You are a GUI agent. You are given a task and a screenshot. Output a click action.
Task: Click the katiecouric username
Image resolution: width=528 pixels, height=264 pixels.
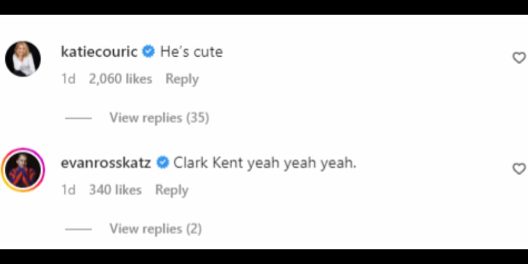[99, 52]
